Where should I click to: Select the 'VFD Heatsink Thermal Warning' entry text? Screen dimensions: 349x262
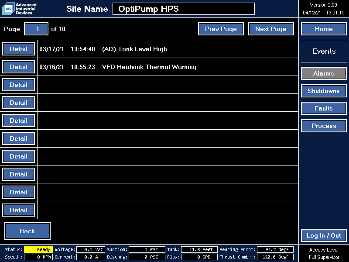(x=149, y=67)
